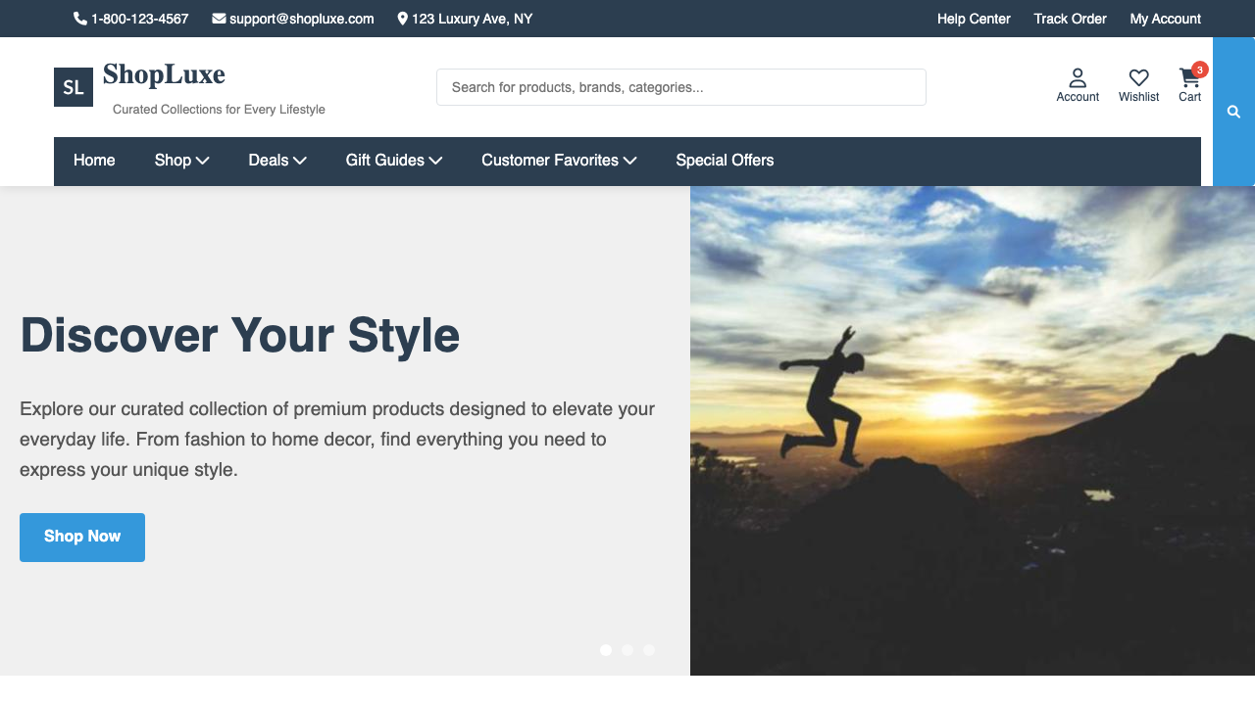The width and height of the screenshot is (1255, 705).
Task: Open the shopping Cart icon
Action: (x=1188, y=80)
